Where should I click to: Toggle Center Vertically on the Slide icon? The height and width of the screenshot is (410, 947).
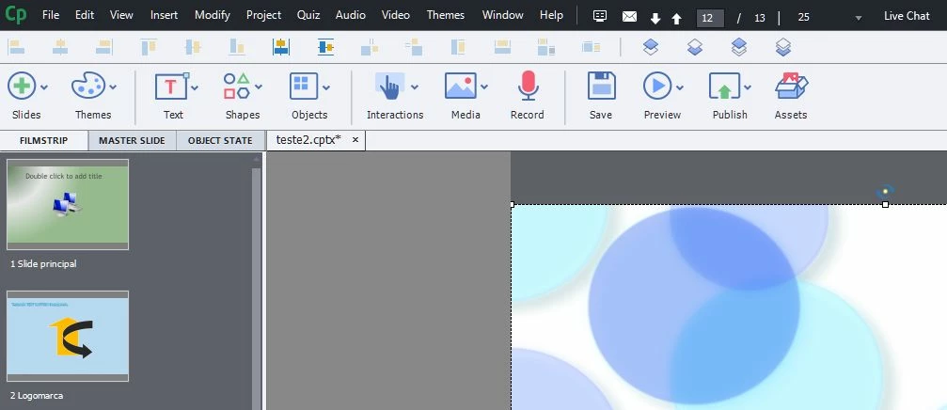tap(325, 46)
